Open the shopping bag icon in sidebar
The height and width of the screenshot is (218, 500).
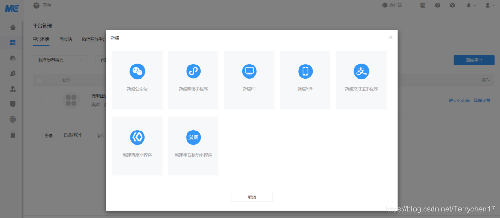tap(13, 135)
